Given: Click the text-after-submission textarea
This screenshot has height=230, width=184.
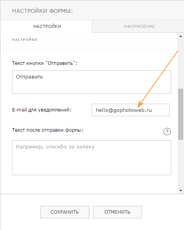Looking at the screenshot, I should point(92,158).
